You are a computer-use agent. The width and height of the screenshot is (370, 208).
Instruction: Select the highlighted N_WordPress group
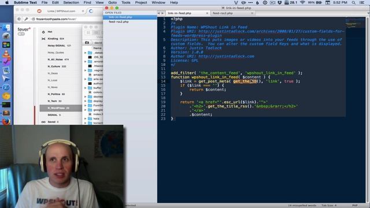coord(61,108)
